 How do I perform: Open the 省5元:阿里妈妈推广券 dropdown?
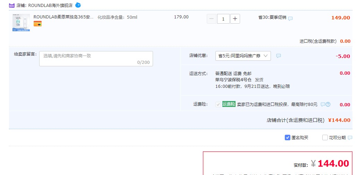243,56
